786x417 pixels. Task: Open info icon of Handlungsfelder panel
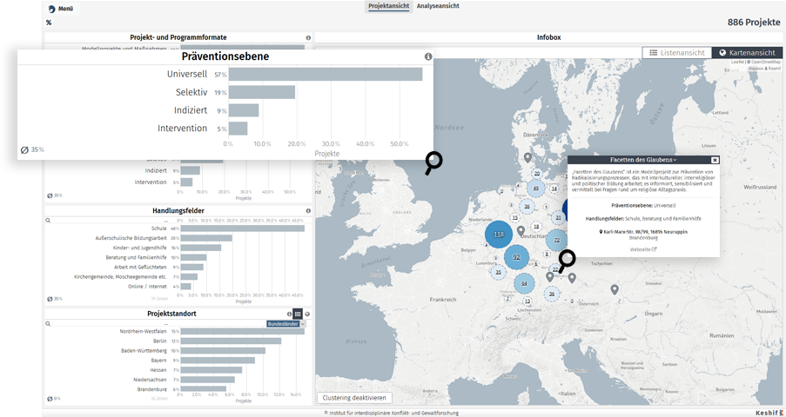click(x=308, y=211)
